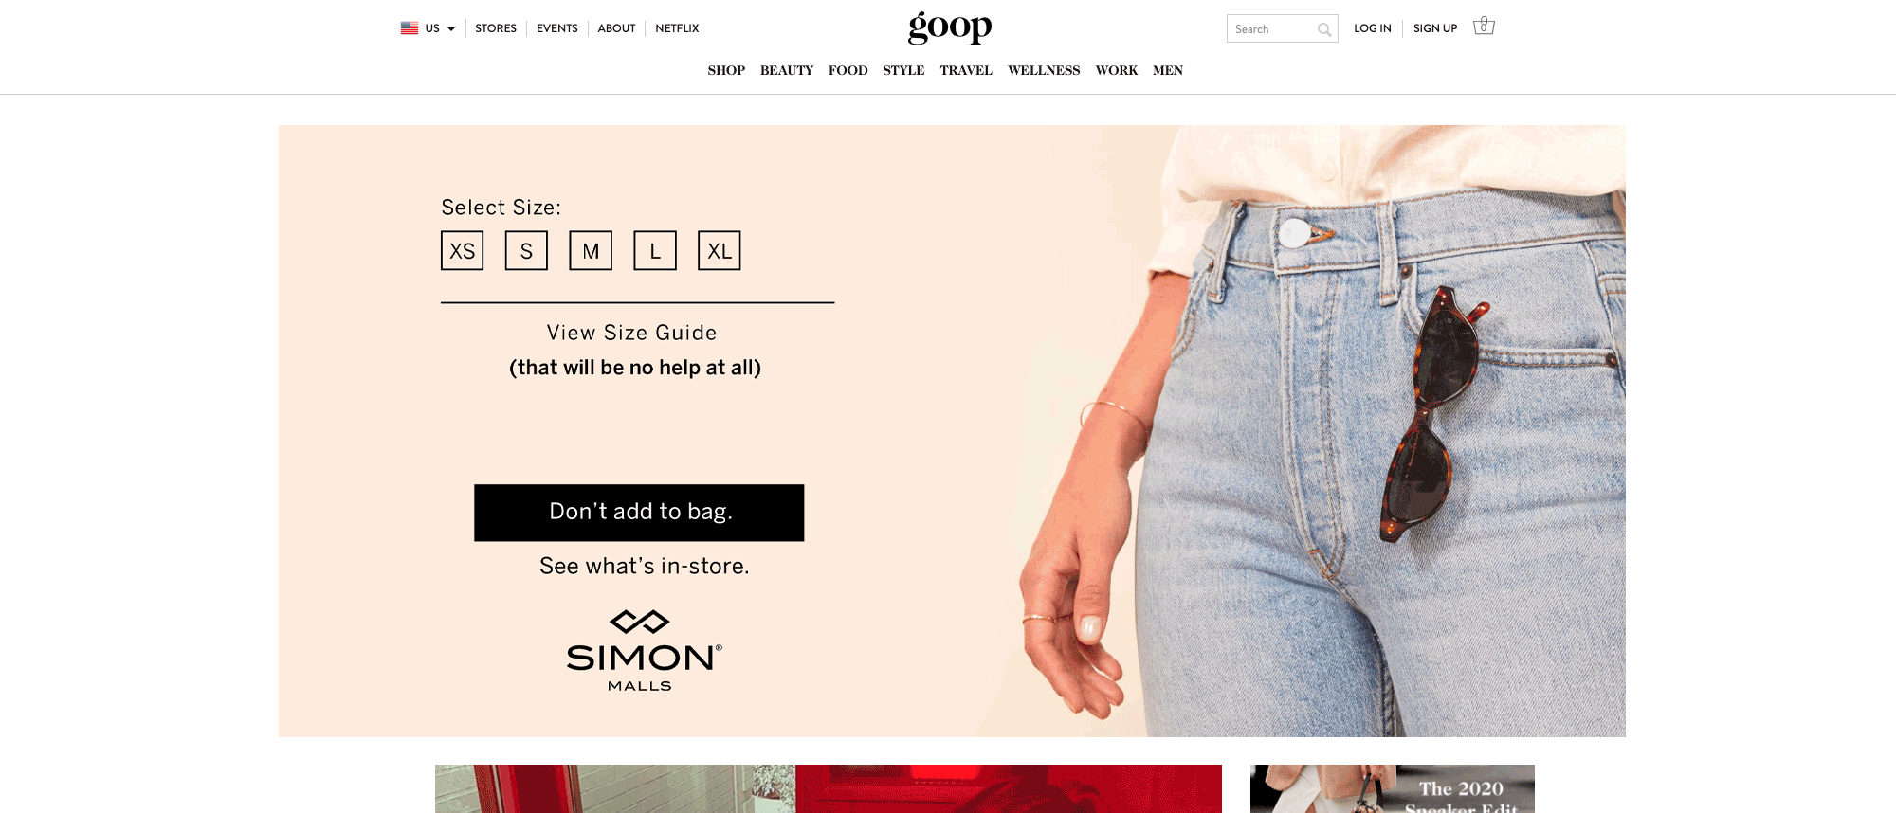
Task: Expand the US country dropdown arrow
Action: [x=451, y=28]
